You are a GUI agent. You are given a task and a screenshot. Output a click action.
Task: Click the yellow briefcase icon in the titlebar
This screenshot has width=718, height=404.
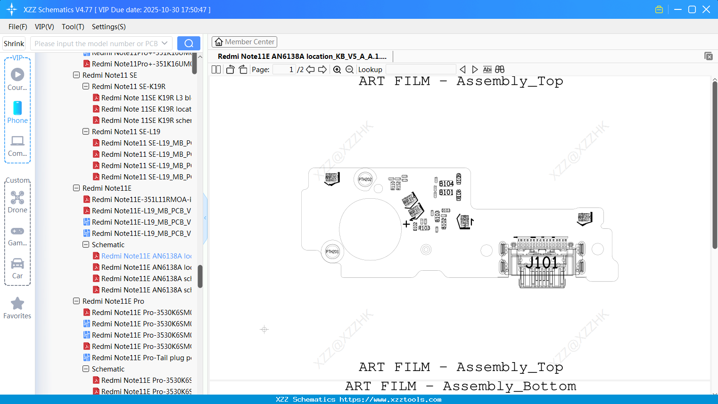click(659, 9)
